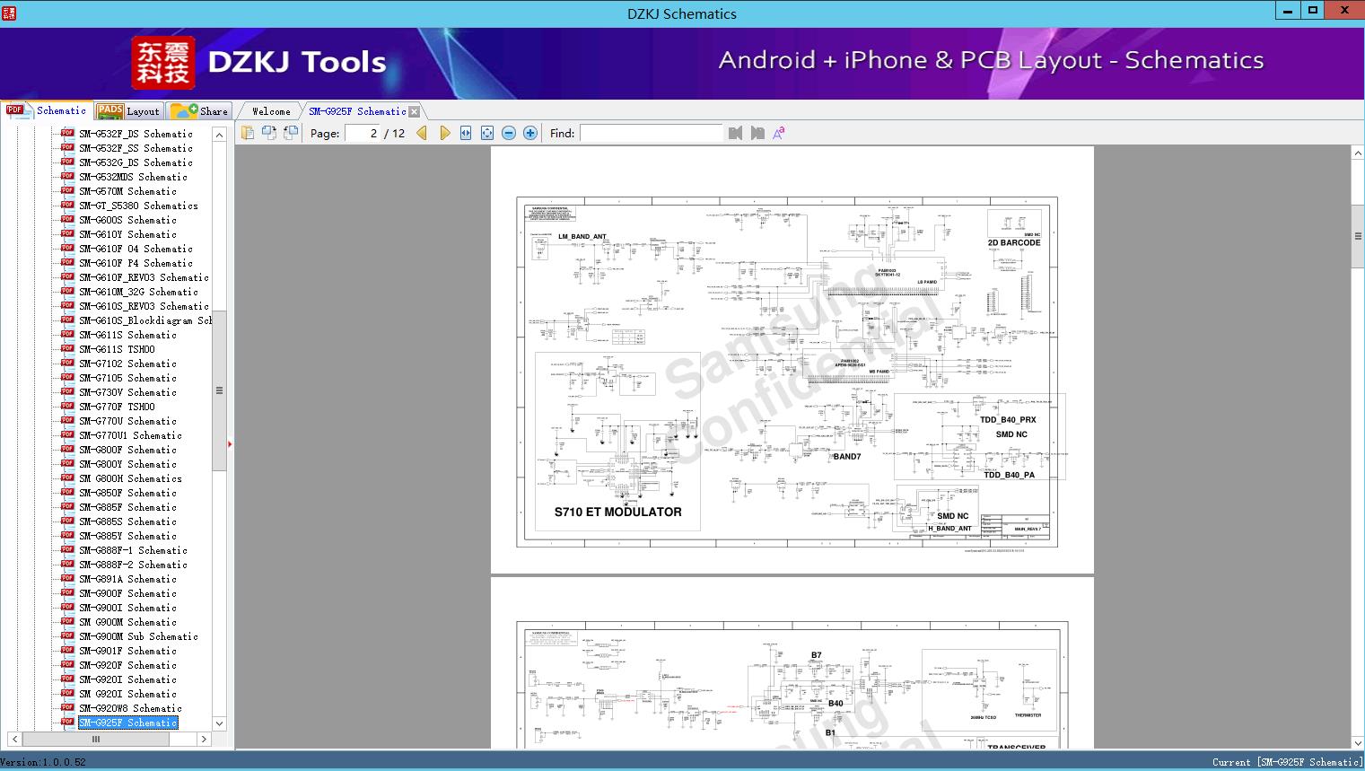Viewport: 1365px width, 771px height.
Task: Open the Share tab
Action: 200,111
